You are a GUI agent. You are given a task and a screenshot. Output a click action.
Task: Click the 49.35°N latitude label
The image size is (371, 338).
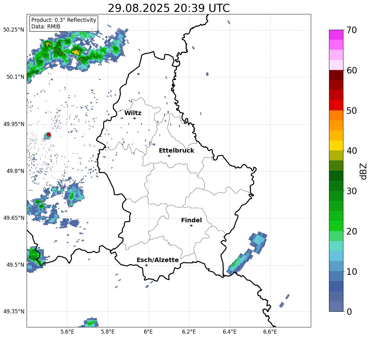tap(14, 311)
